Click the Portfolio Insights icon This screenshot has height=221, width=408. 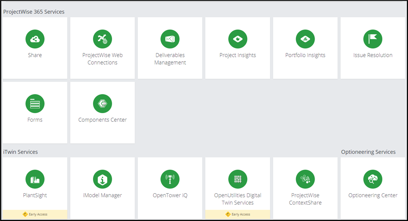[x=305, y=39]
